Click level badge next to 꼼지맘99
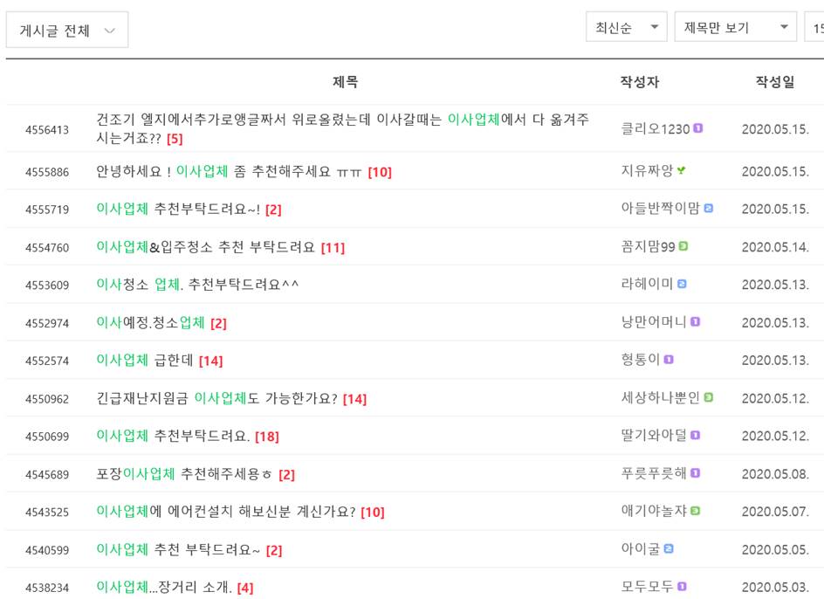The height and width of the screenshot is (599, 824). pos(683,246)
